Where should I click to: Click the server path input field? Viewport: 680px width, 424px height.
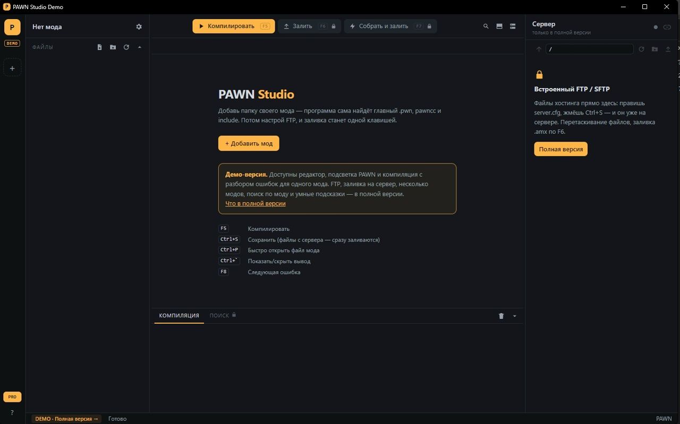tap(590, 49)
